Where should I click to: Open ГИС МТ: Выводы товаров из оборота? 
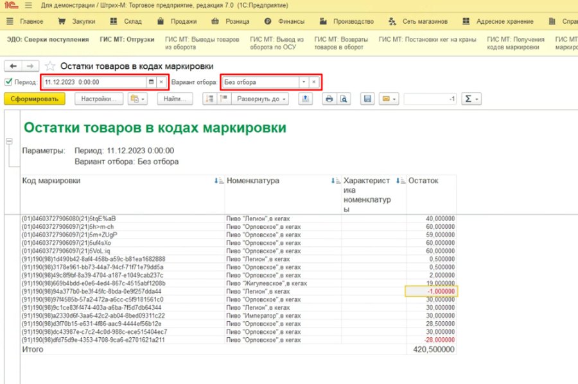[x=202, y=43]
